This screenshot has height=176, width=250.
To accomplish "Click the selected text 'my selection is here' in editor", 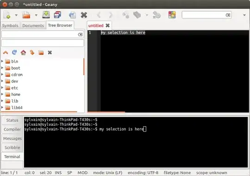I will (123, 33).
